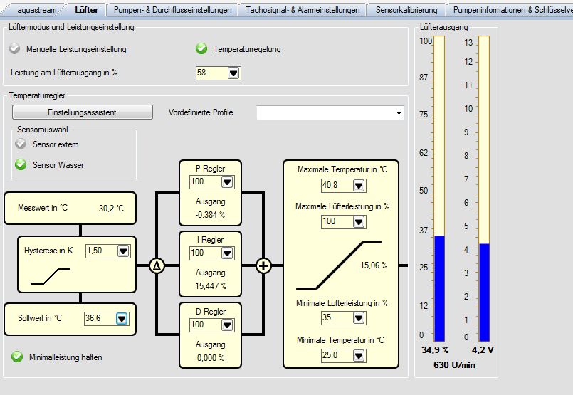Expand the P Regler value dropdown

(x=226, y=182)
